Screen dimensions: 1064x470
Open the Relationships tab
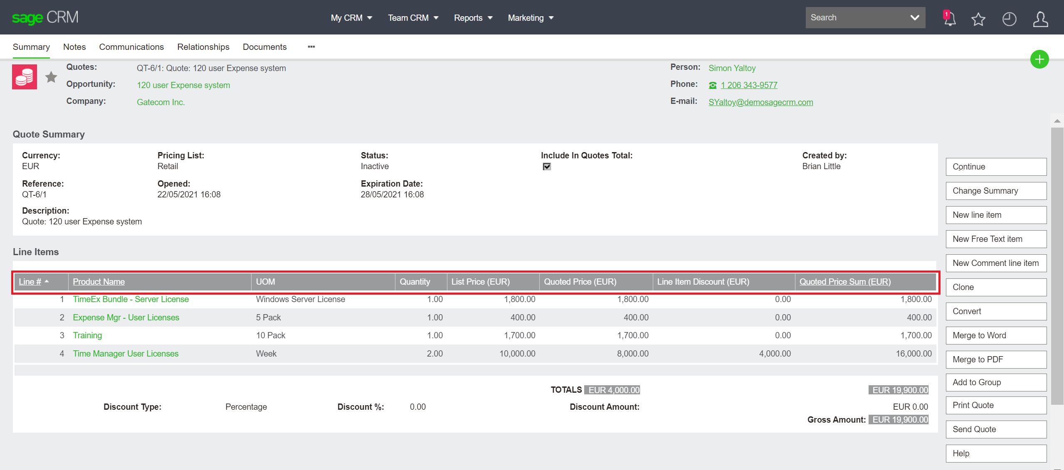pos(203,47)
